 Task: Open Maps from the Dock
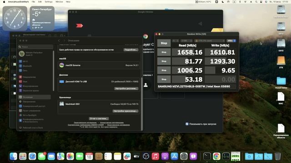pyautogui.click(x=60, y=156)
